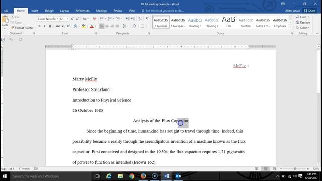Switch to the Review tab
322x181 pixels.
pos(118,11)
